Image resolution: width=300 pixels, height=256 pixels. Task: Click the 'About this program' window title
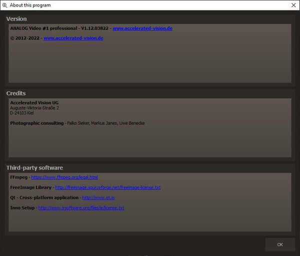click(30, 5)
